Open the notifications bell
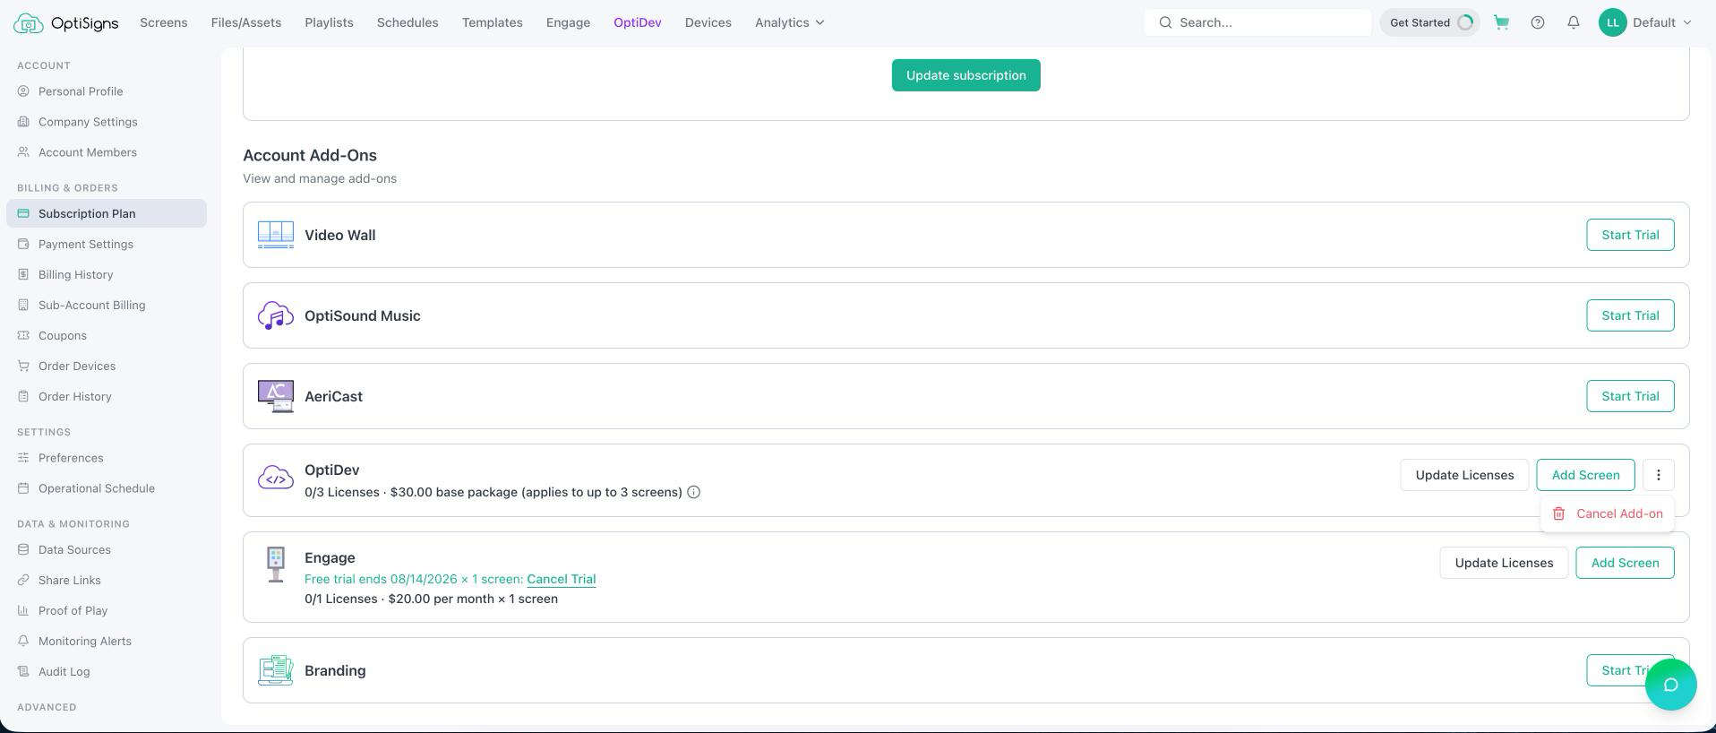This screenshot has width=1716, height=733. click(x=1574, y=22)
